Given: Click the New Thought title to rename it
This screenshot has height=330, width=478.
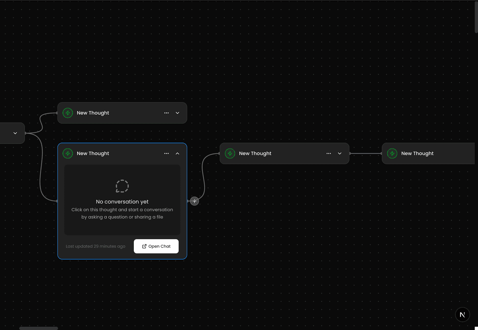Looking at the screenshot, I should point(93,153).
